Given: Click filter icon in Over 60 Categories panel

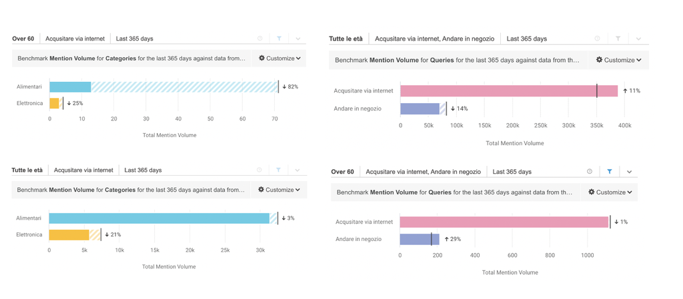Looking at the screenshot, I should click(x=279, y=39).
